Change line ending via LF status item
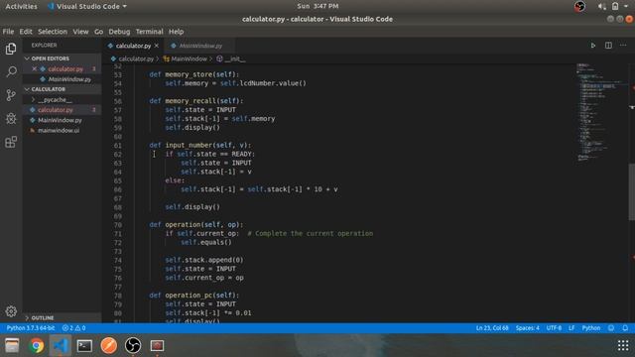635x357 pixels. coord(571,328)
